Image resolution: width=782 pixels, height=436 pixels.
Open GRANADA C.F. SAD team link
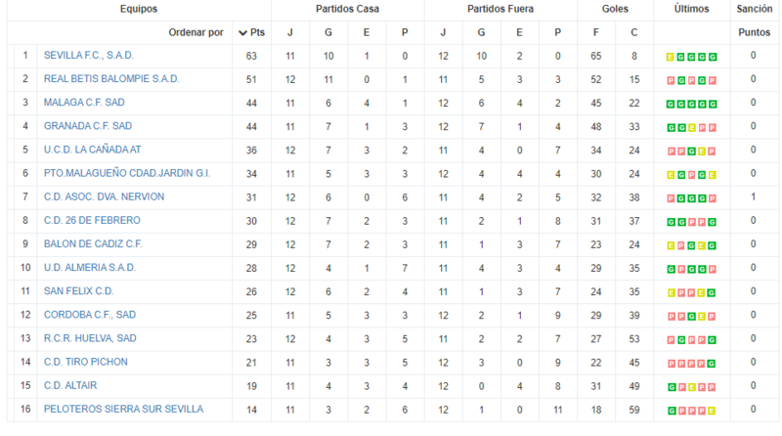coord(88,126)
